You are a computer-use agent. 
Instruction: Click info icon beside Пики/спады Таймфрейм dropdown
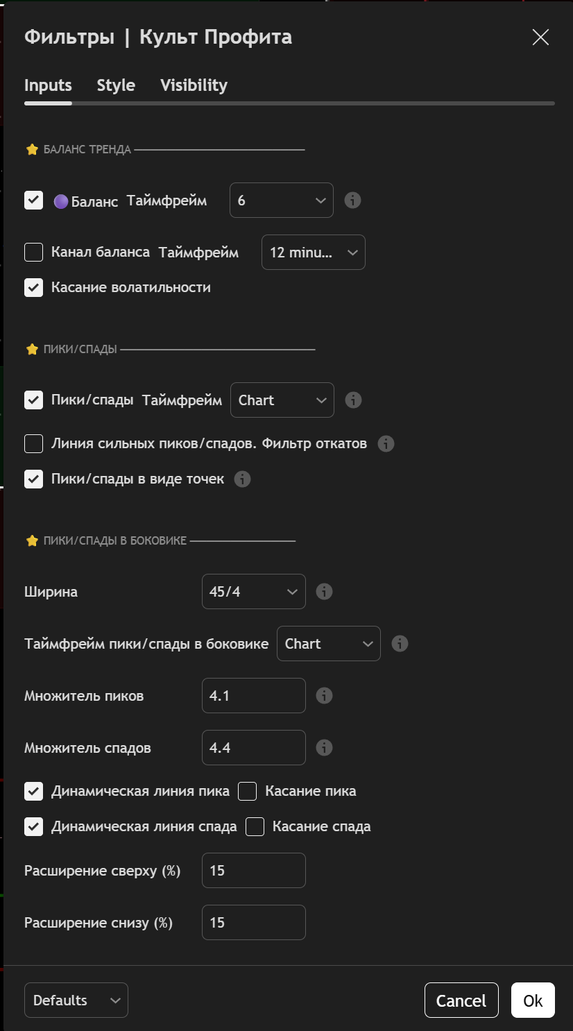coord(353,400)
